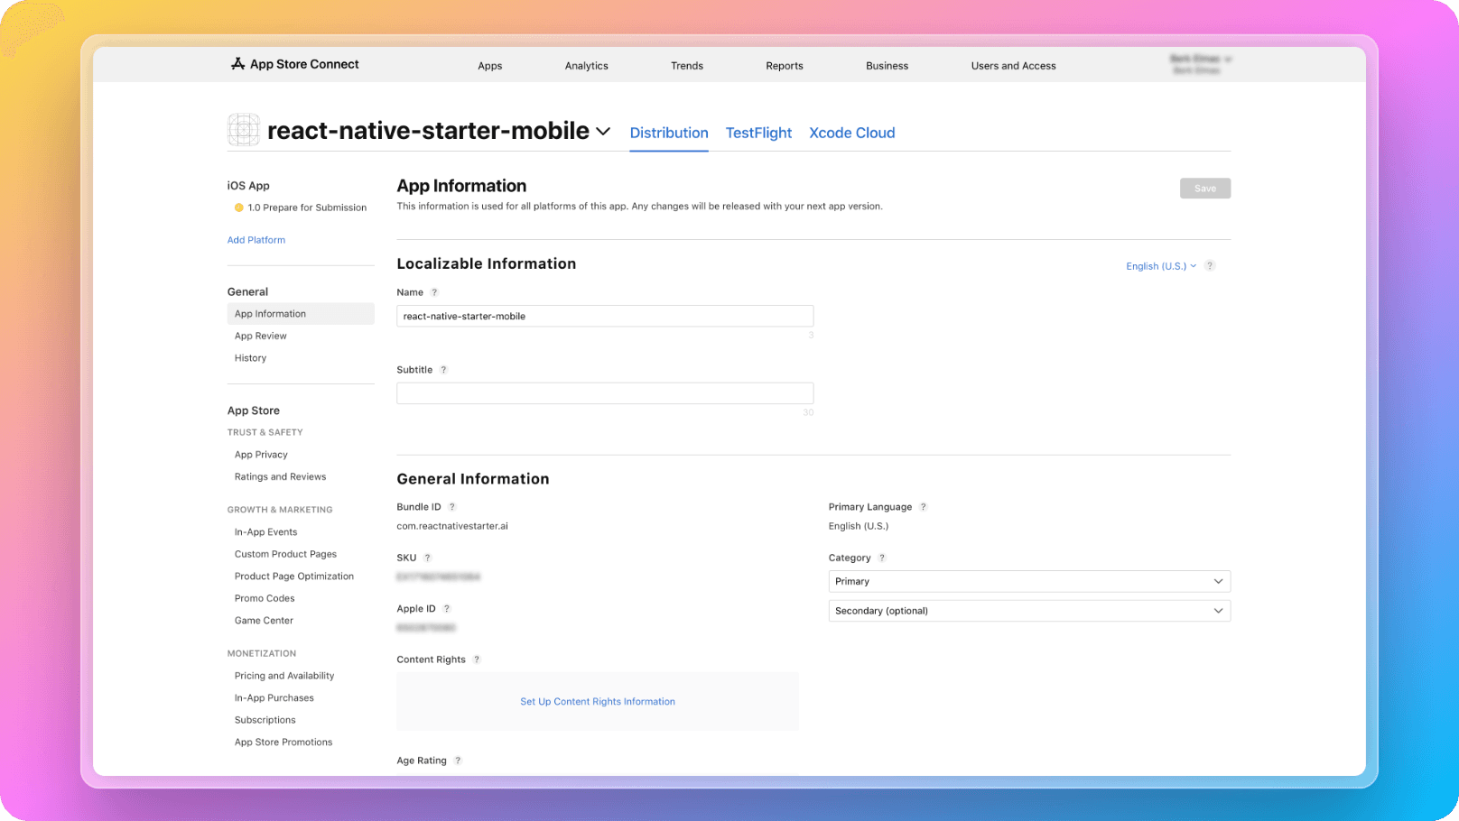The height and width of the screenshot is (821, 1459).
Task: Open help for Apple ID
Action: pyautogui.click(x=447, y=609)
